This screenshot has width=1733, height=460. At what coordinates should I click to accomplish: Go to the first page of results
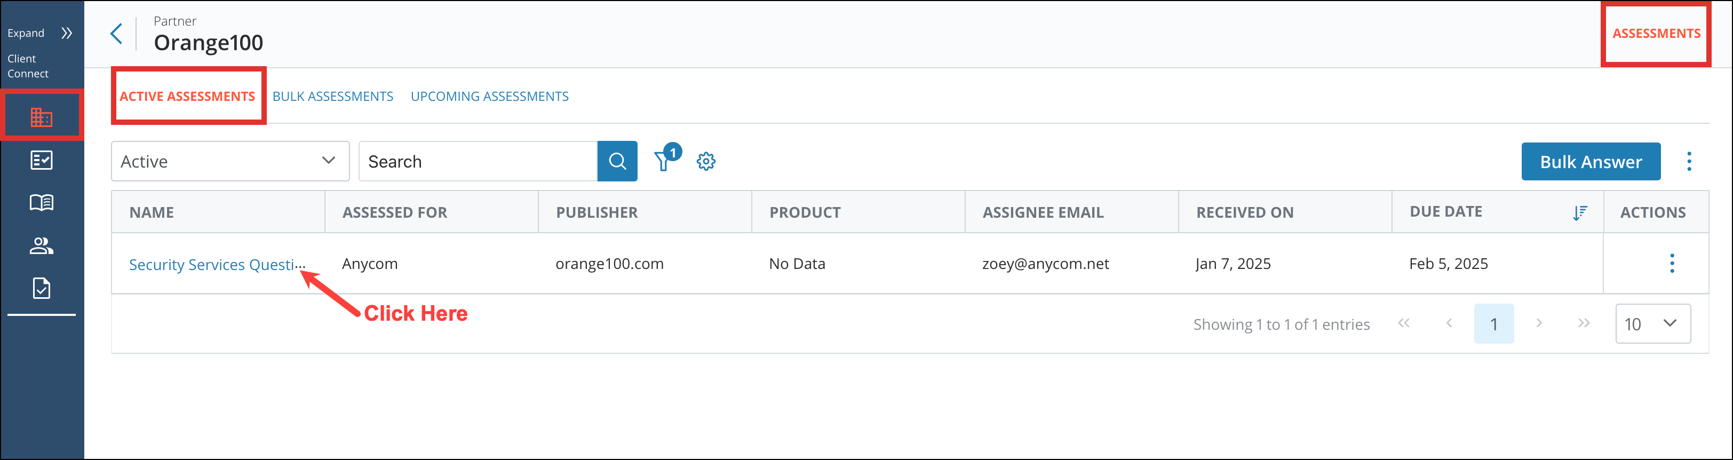[1403, 323]
